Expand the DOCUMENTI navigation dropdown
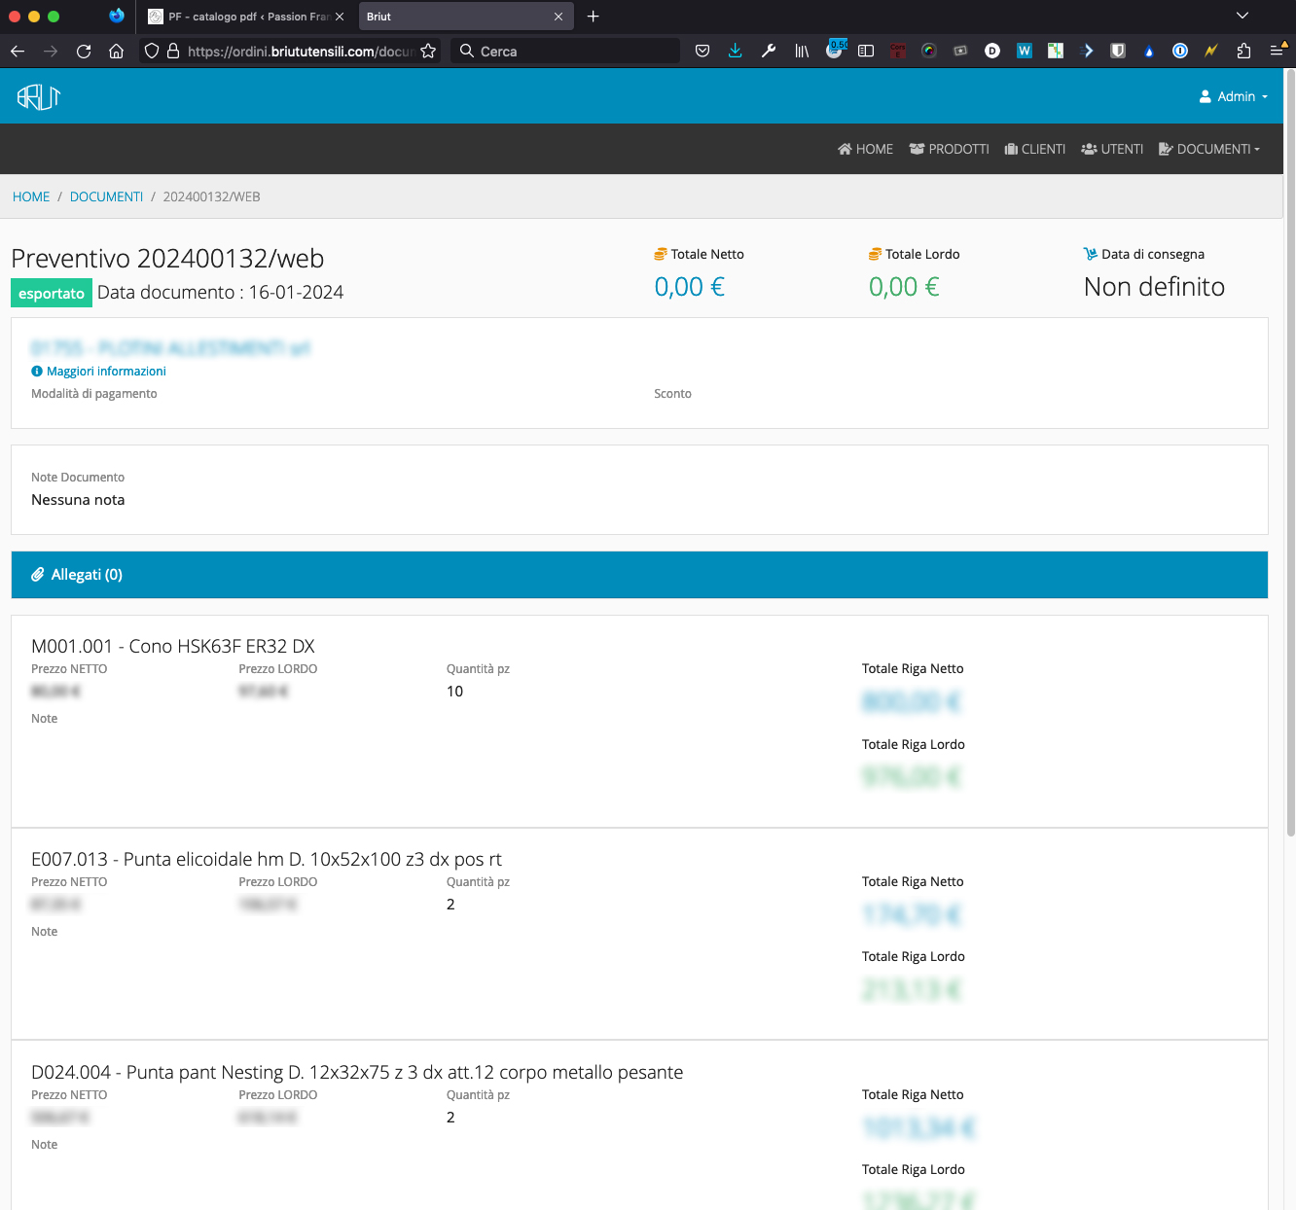This screenshot has width=1296, height=1210. tap(1209, 149)
